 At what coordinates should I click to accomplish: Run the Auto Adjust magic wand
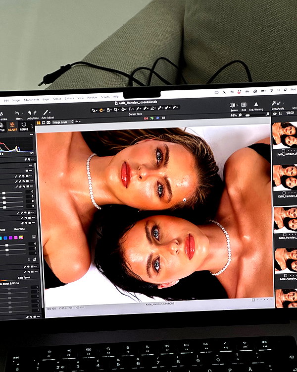tap(46, 112)
